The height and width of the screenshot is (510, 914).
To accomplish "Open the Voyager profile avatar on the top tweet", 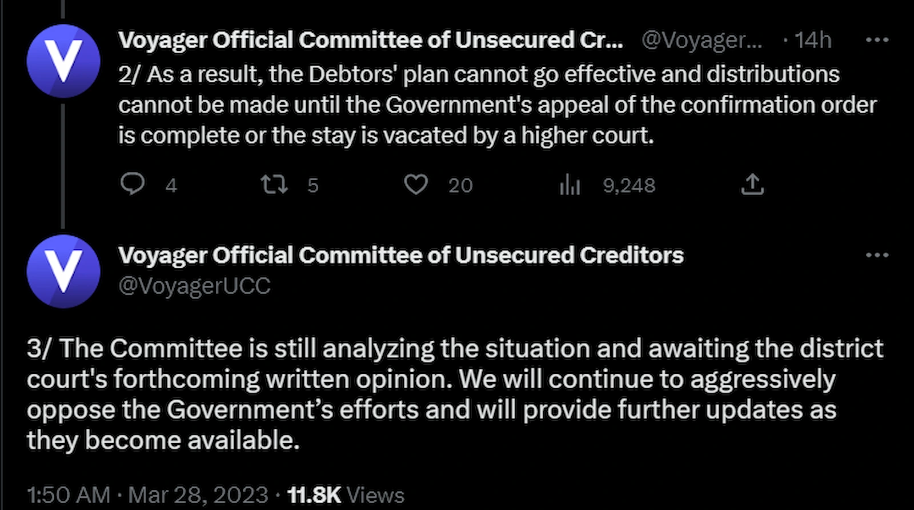I will [x=63, y=60].
